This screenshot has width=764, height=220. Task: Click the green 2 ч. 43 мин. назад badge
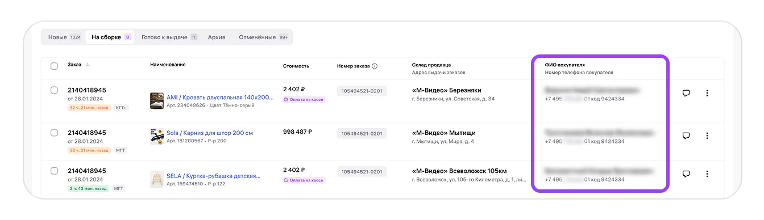pos(88,188)
